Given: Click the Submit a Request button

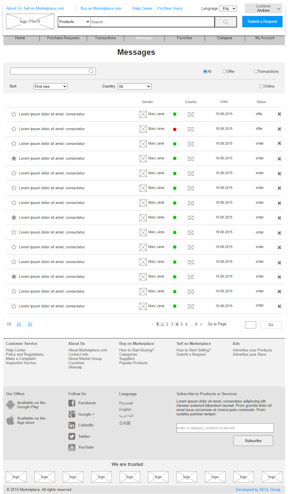Looking at the screenshot, I should (x=262, y=22).
